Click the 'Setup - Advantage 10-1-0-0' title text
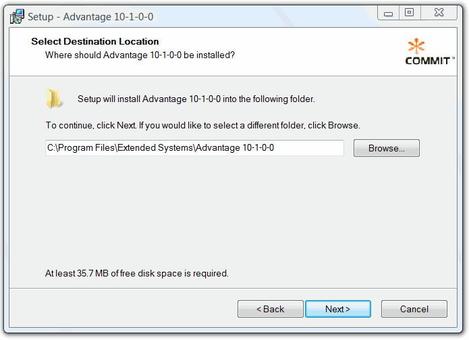Image resolution: width=469 pixels, height=340 pixels. click(x=90, y=16)
